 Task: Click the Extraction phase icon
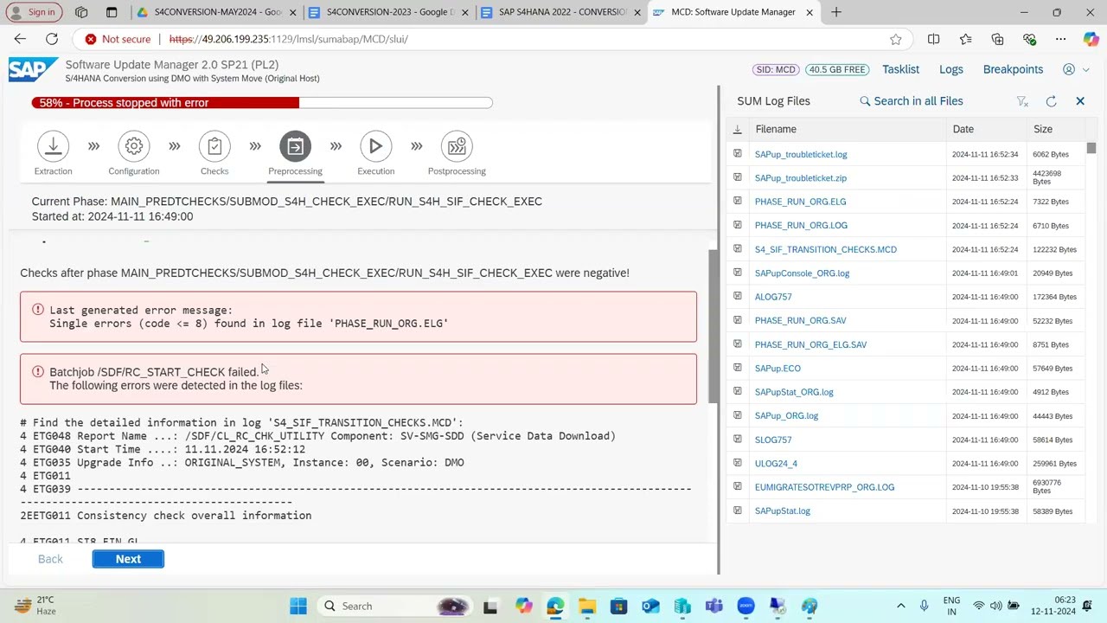53,146
